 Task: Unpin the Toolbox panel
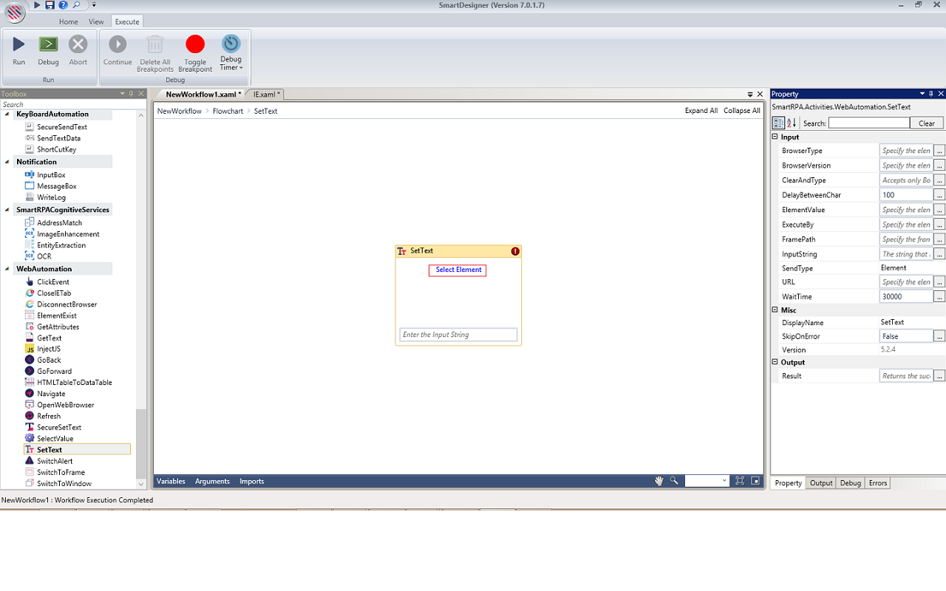(x=131, y=93)
